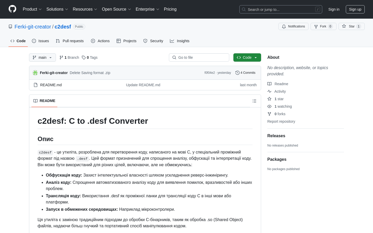Click the tag icon next to 0 Tags
Screen dimensions: 373x233
pos(84,57)
